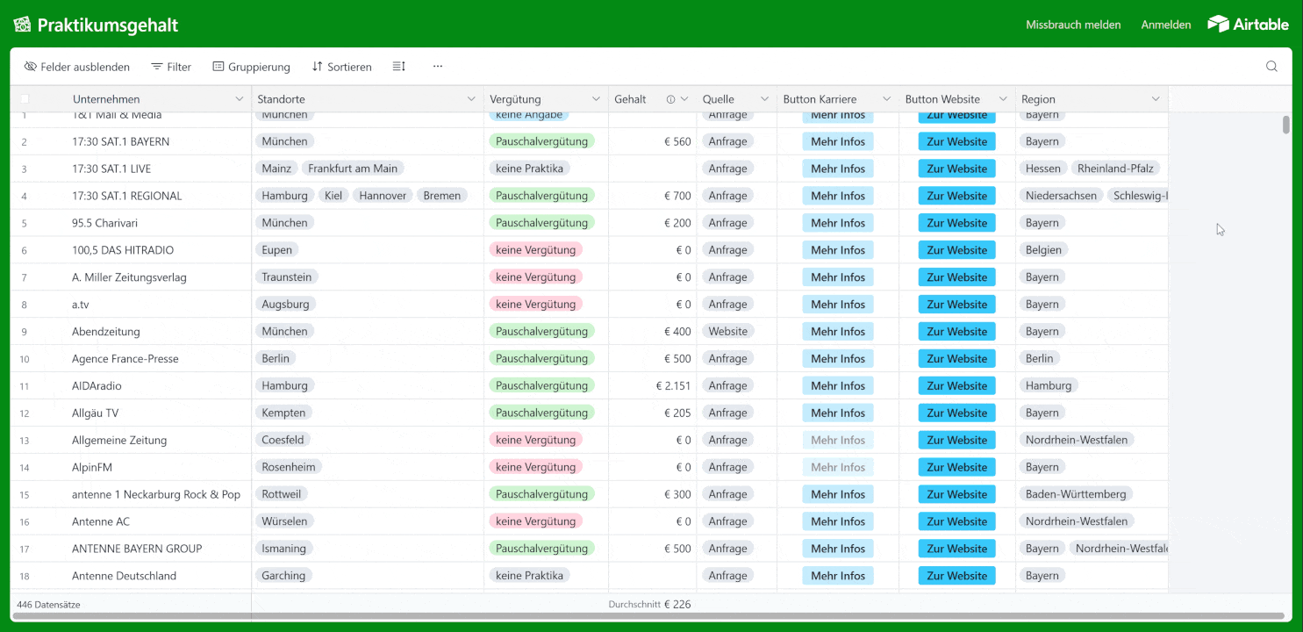Open the three-dots more options menu

point(438,67)
